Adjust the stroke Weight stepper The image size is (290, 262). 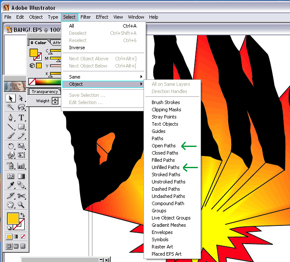pyautogui.click(x=55, y=101)
